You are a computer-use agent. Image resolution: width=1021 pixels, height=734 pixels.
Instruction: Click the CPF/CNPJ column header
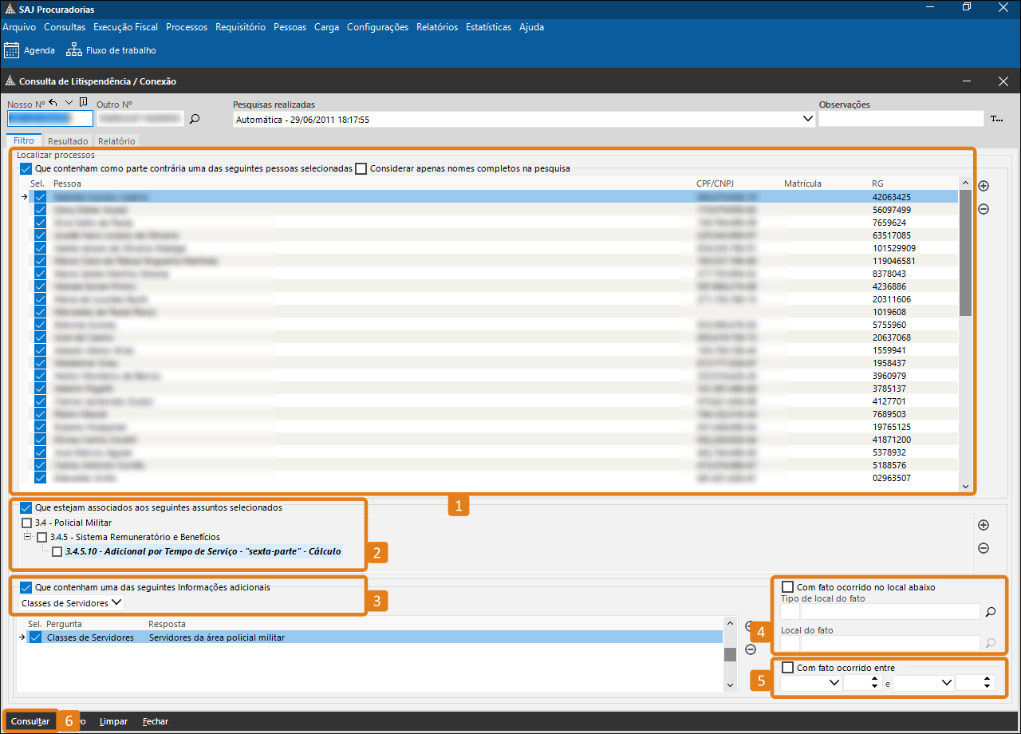716,183
